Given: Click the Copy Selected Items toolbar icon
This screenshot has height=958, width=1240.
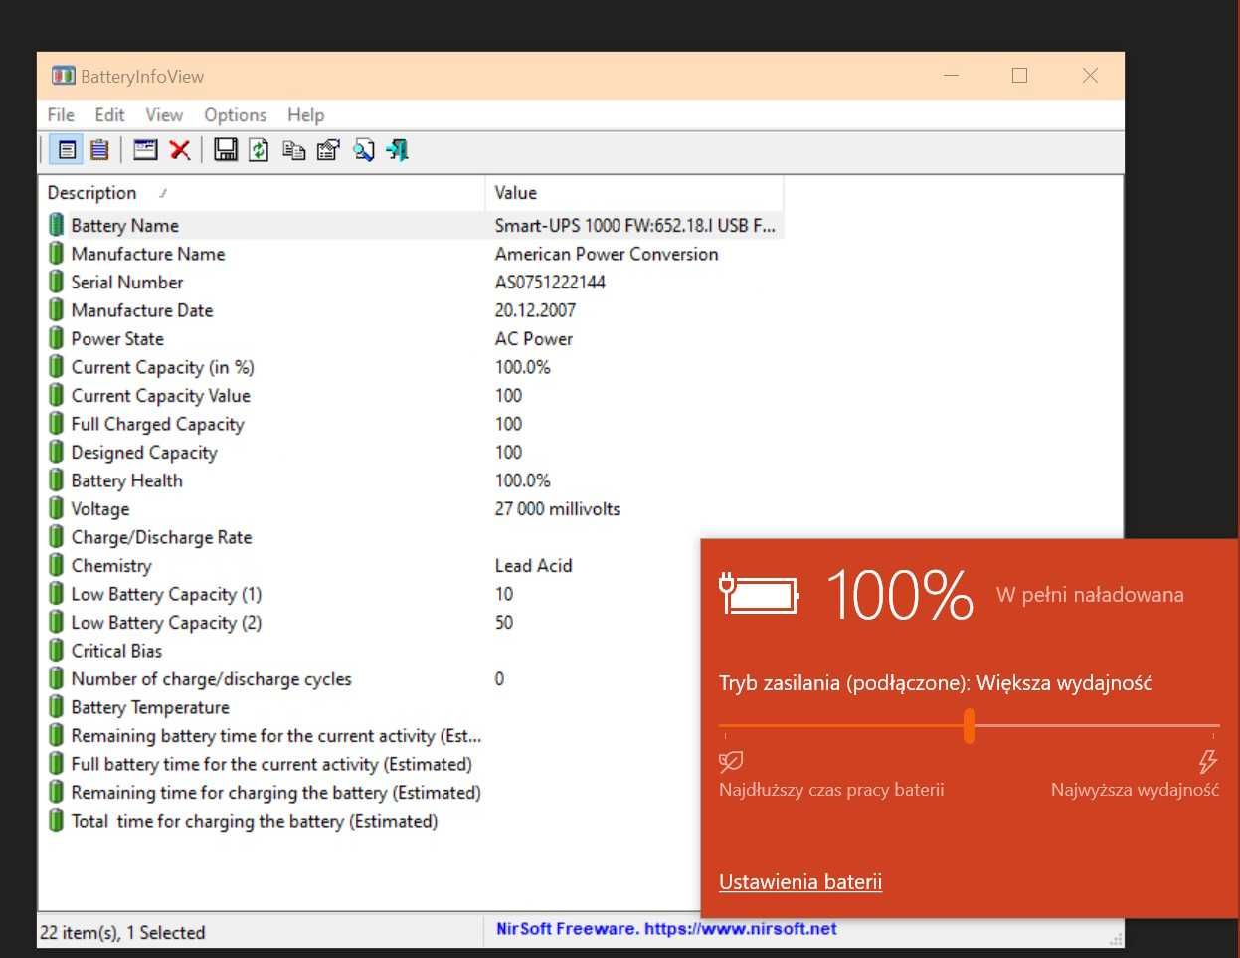Looking at the screenshot, I should click(x=293, y=150).
